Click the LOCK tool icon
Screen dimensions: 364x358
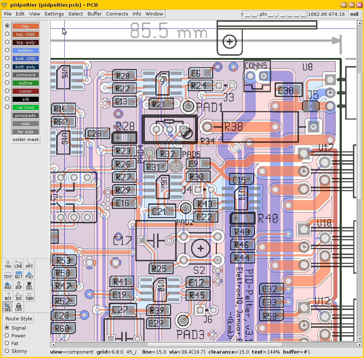18,307
